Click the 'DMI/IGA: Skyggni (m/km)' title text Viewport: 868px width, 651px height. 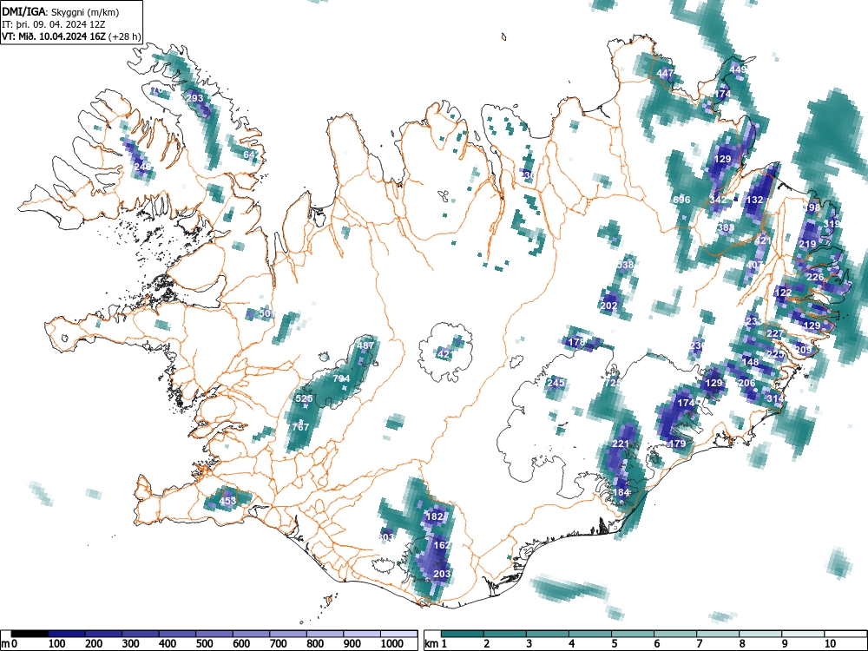click(61, 11)
